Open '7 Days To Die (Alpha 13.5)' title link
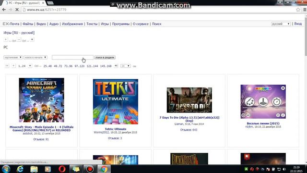 pyautogui.click(x=189, y=119)
